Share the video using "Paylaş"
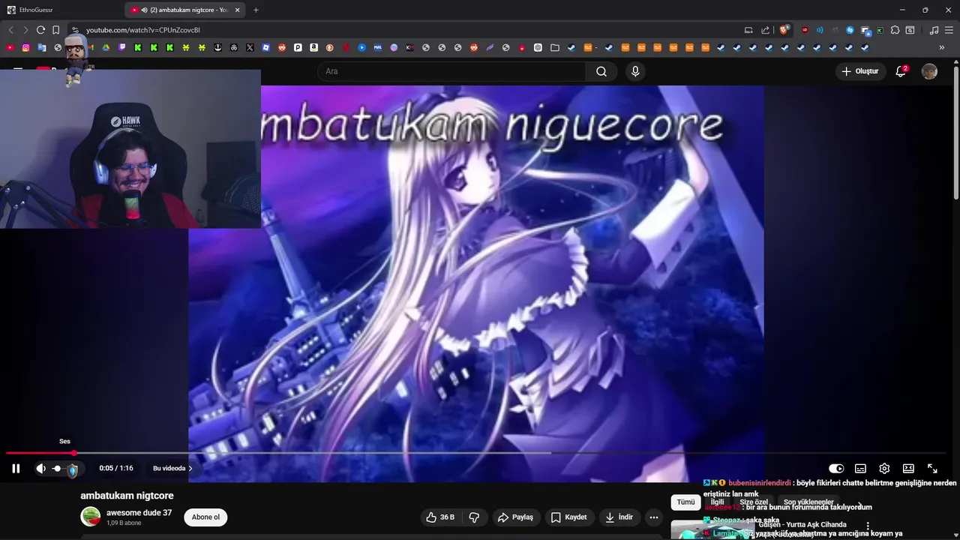 516,517
